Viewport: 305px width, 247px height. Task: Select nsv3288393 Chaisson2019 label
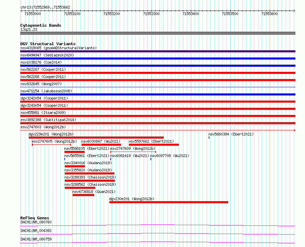pos(90,177)
